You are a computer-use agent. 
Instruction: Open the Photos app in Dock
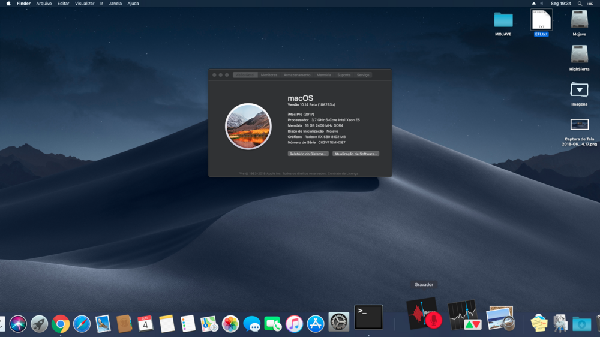tap(230, 324)
